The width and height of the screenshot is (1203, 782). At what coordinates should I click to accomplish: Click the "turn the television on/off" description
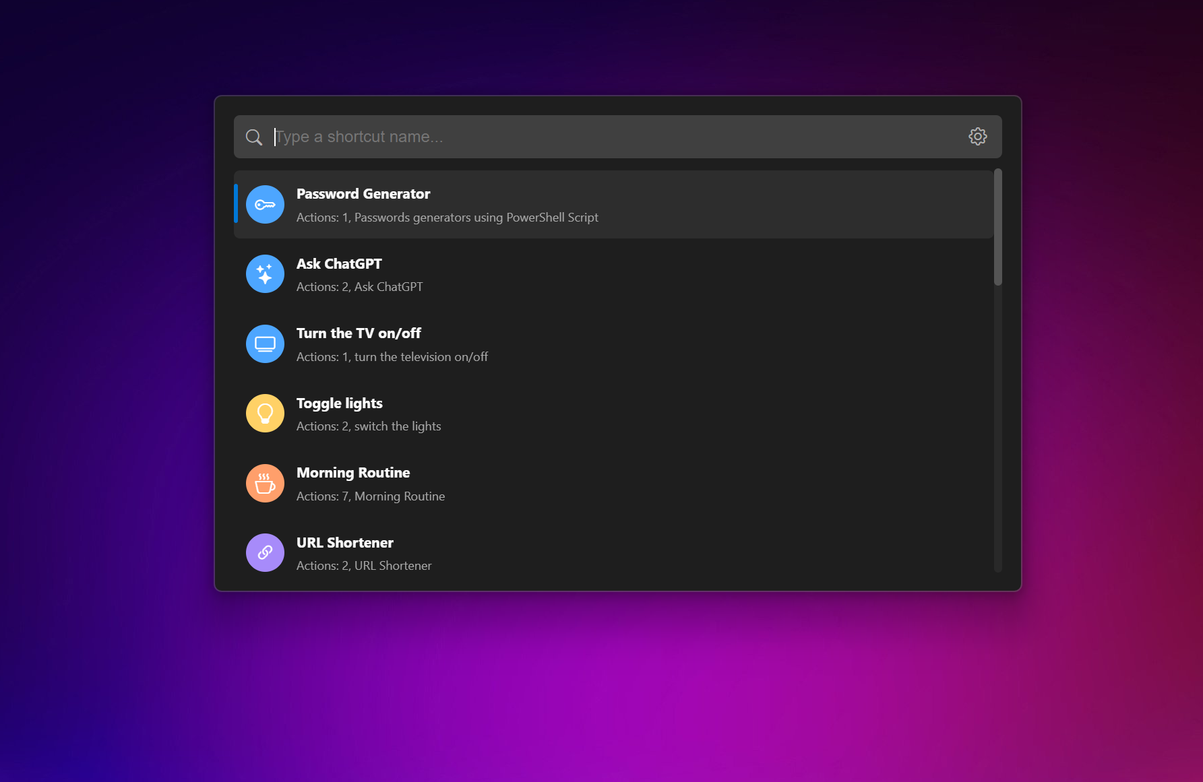[x=421, y=357]
